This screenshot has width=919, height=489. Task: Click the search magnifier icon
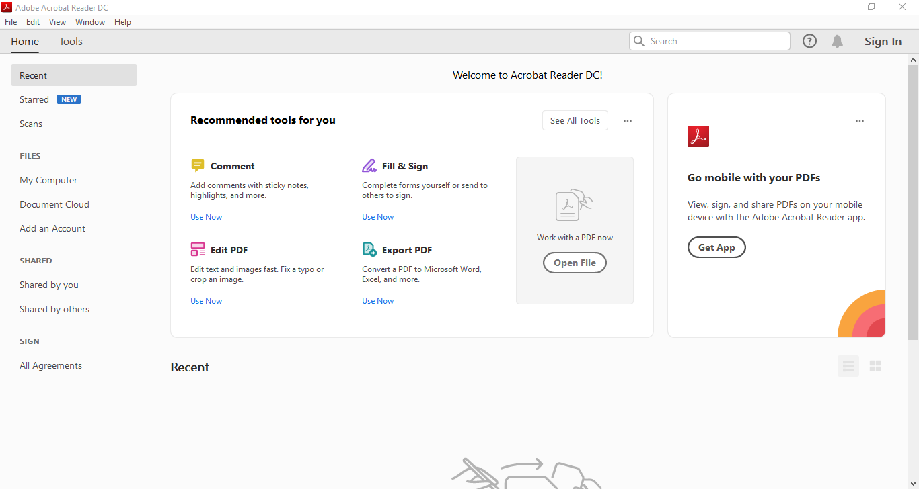[638, 41]
